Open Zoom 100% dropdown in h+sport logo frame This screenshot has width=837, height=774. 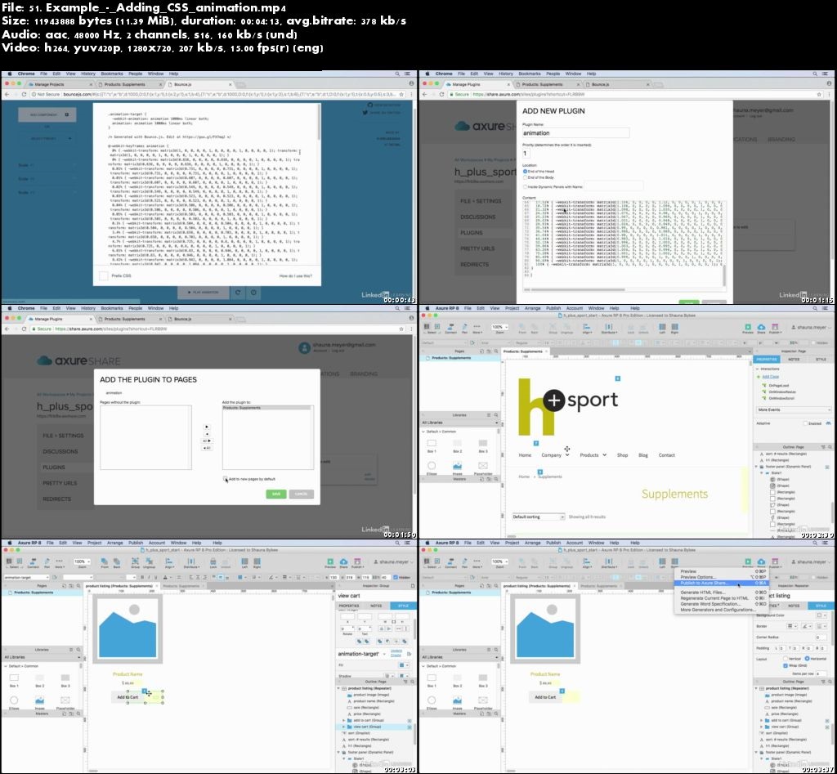tap(498, 327)
